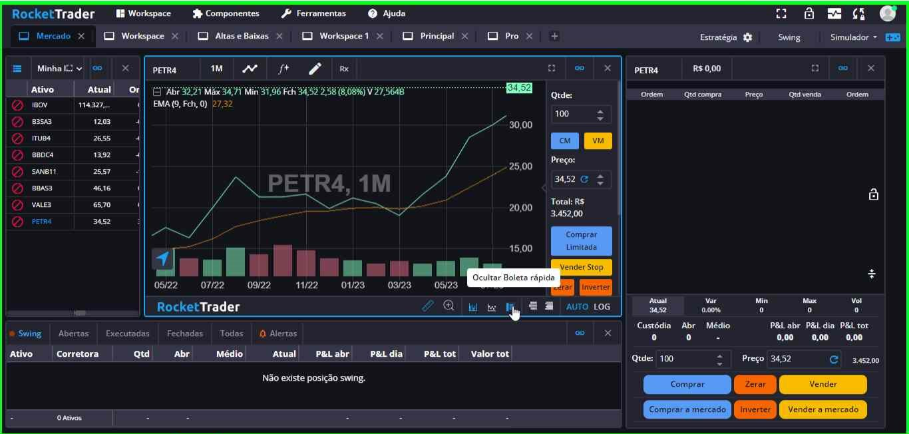
Task: Select the Swing mode button
Action: [x=789, y=37]
